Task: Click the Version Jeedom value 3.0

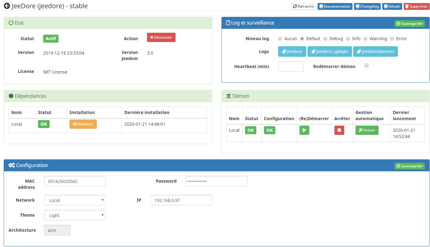Action: (150, 53)
